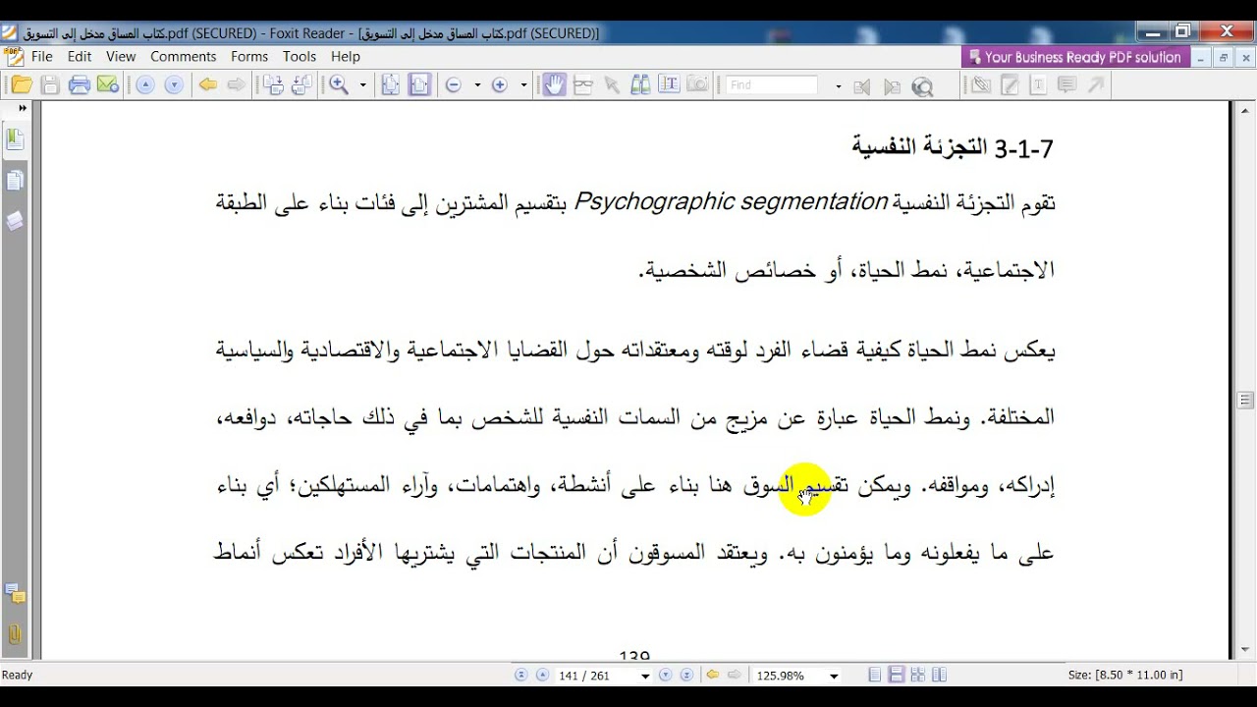Screen dimensions: 1257x707
Task: Open the View menu
Action: point(121,57)
